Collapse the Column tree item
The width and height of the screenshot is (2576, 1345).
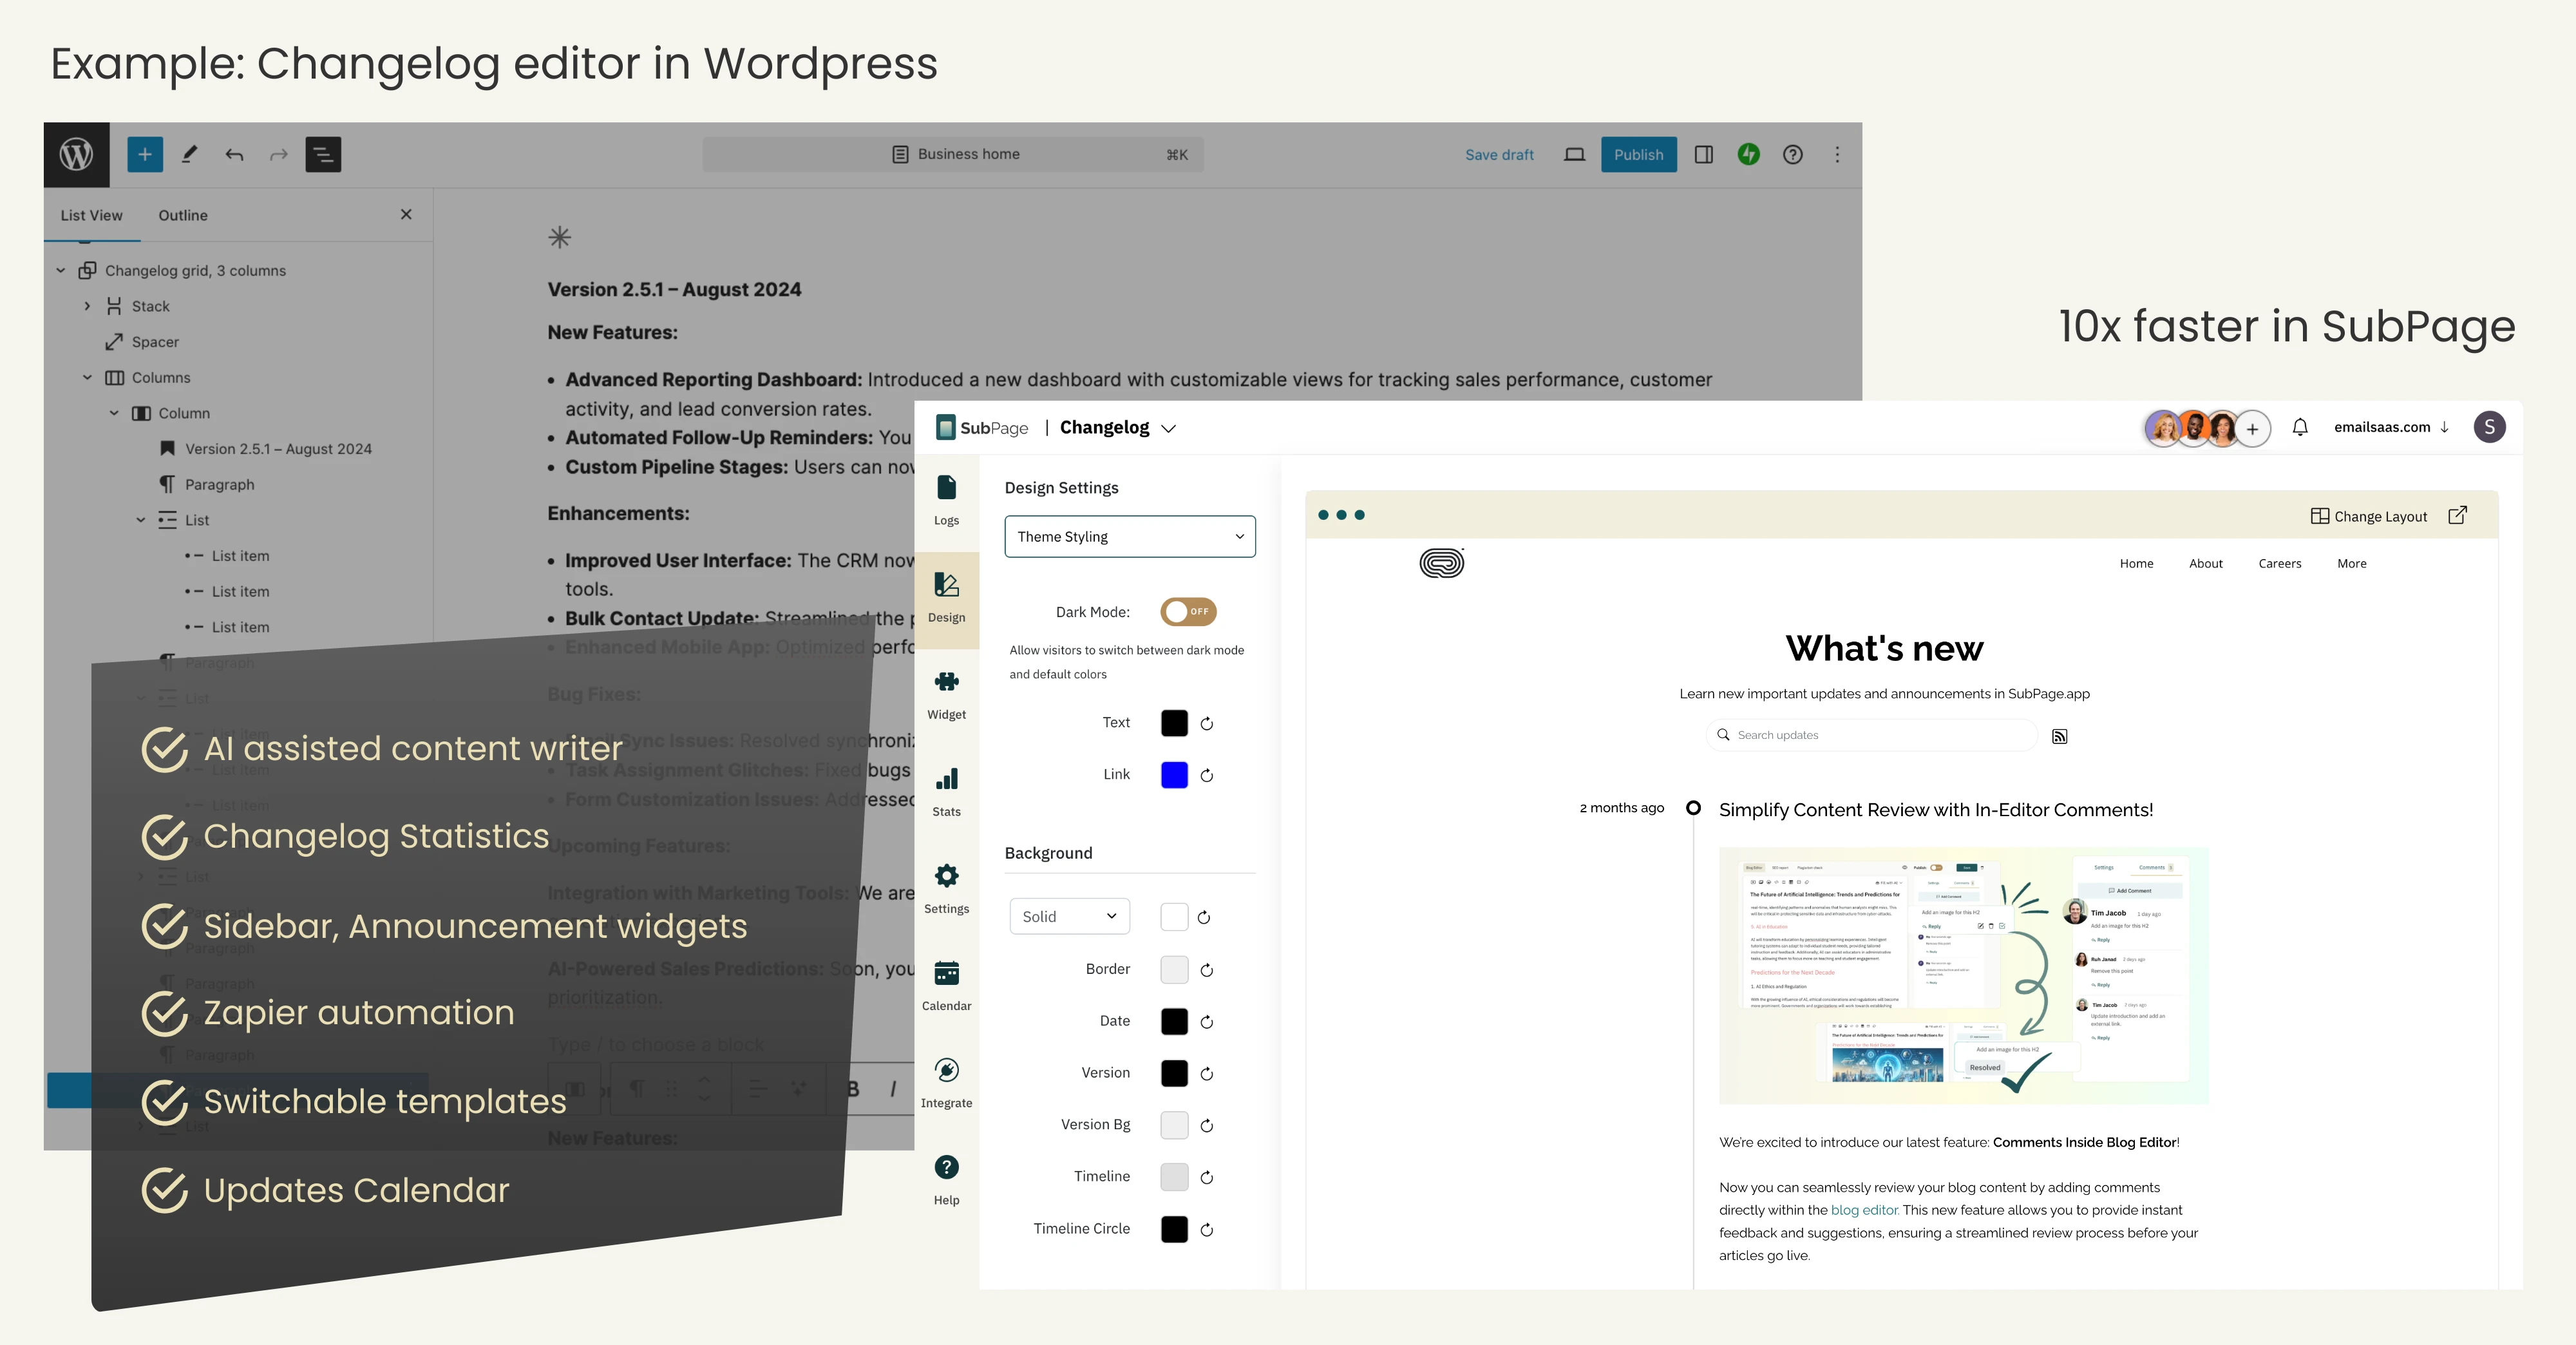pos(114,413)
